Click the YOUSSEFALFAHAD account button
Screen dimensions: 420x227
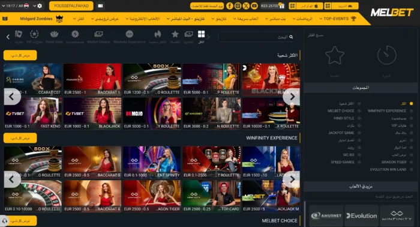pos(71,5)
